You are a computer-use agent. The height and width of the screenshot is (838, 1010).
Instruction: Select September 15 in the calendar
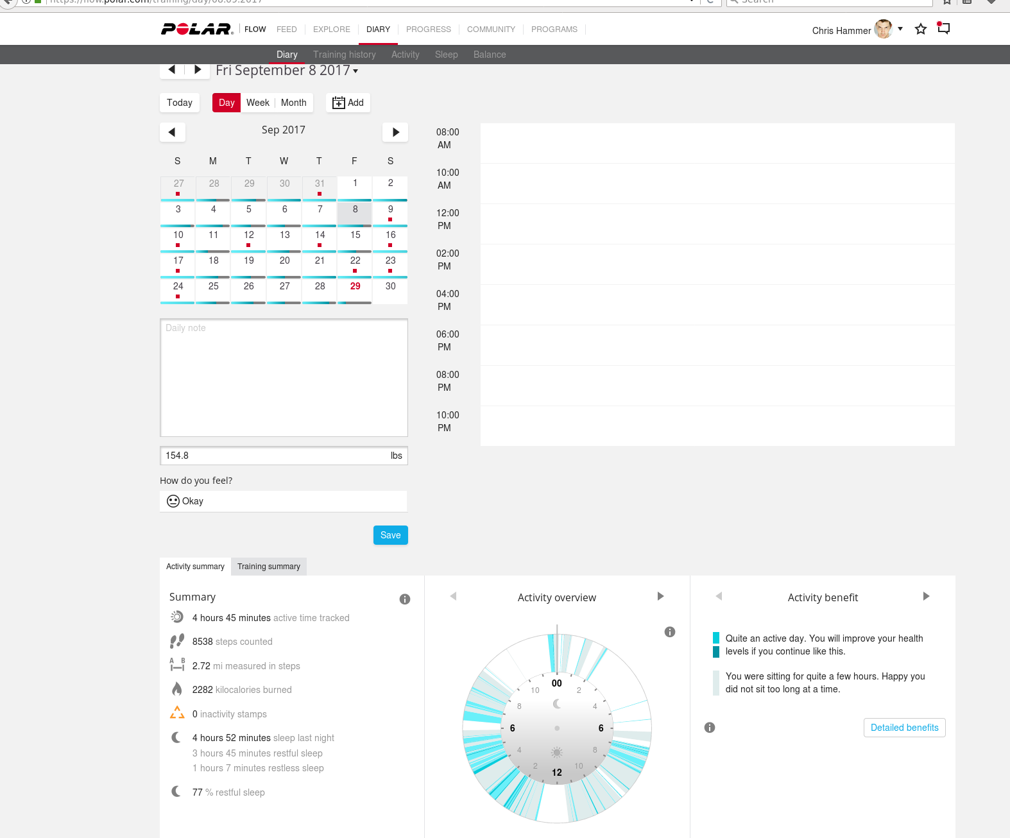[355, 240]
